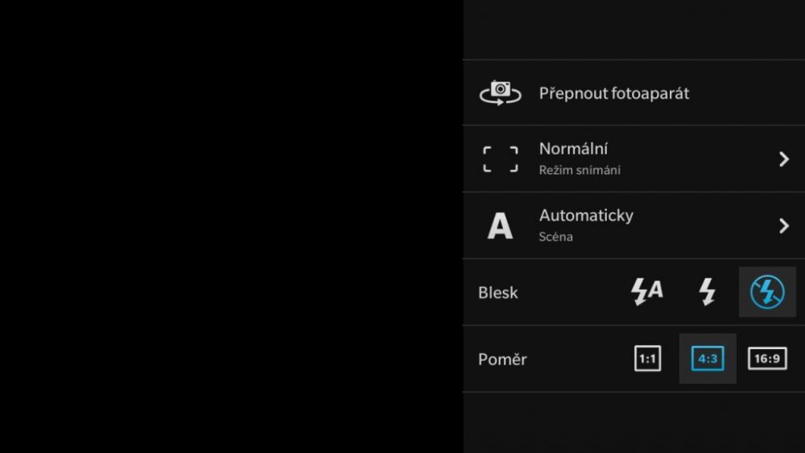The image size is (805, 453).
Task: Click the large "A" scene icon
Action: (x=500, y=226)
